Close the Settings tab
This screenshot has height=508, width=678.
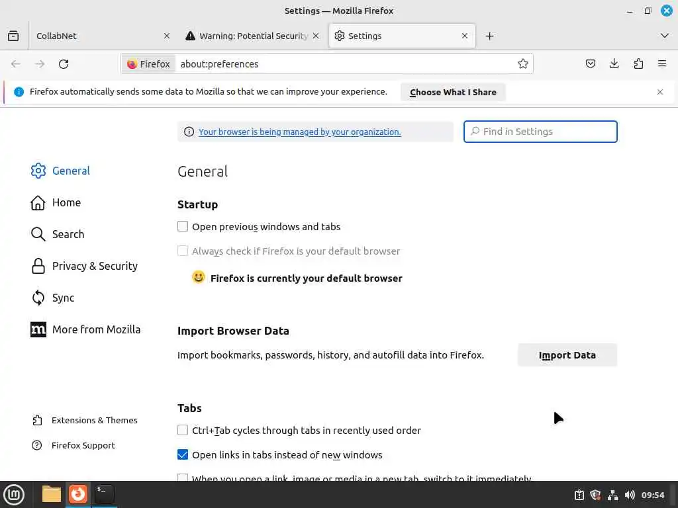click(465, 36)
